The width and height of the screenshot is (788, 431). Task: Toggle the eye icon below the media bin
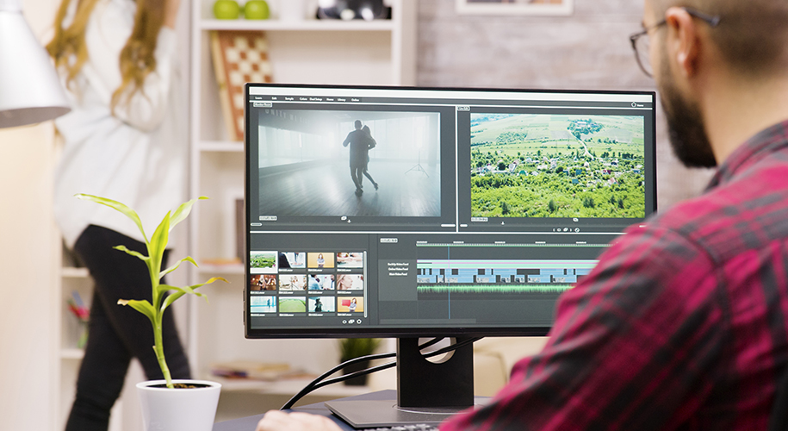[344, 322]
